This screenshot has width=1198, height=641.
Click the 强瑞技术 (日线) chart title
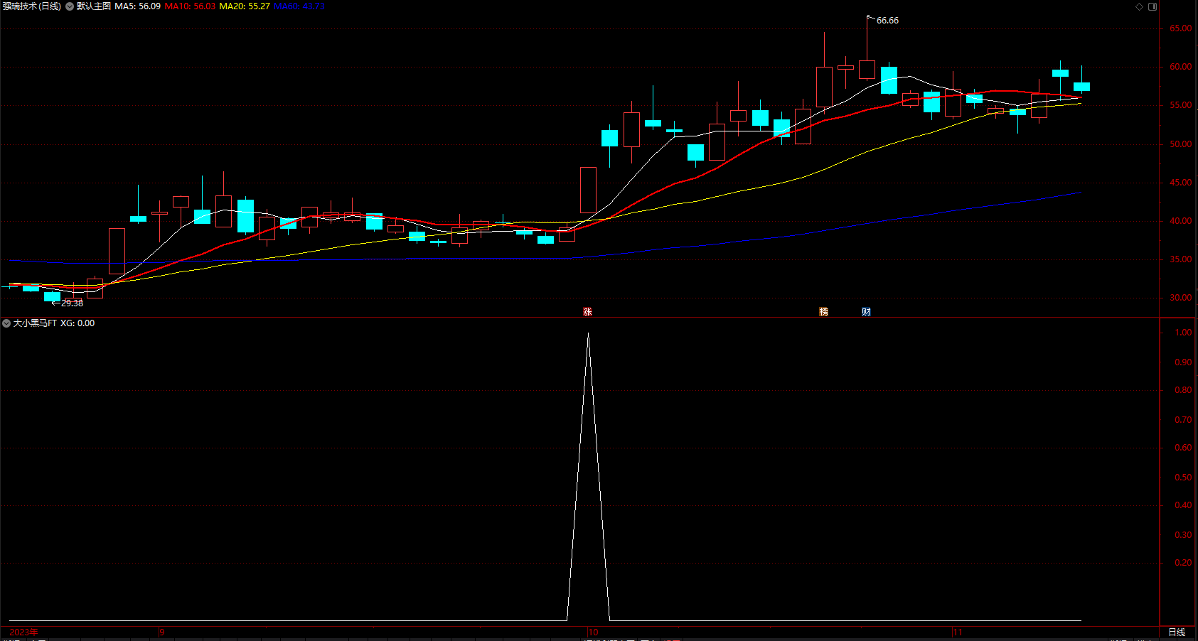31,6
